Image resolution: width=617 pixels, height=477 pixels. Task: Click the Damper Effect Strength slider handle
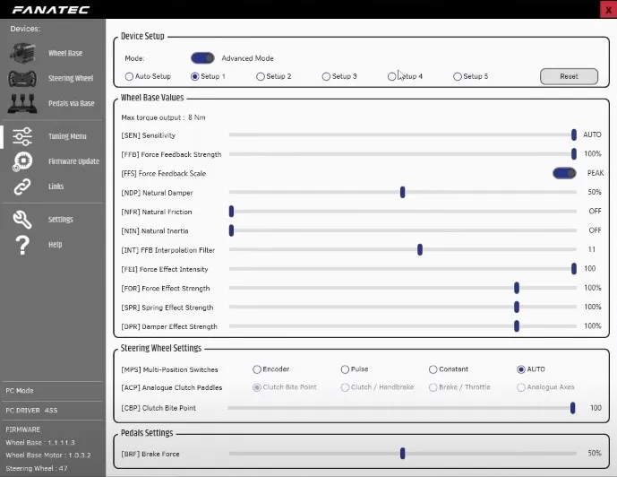pyautogui.click(x=517, y=326)
